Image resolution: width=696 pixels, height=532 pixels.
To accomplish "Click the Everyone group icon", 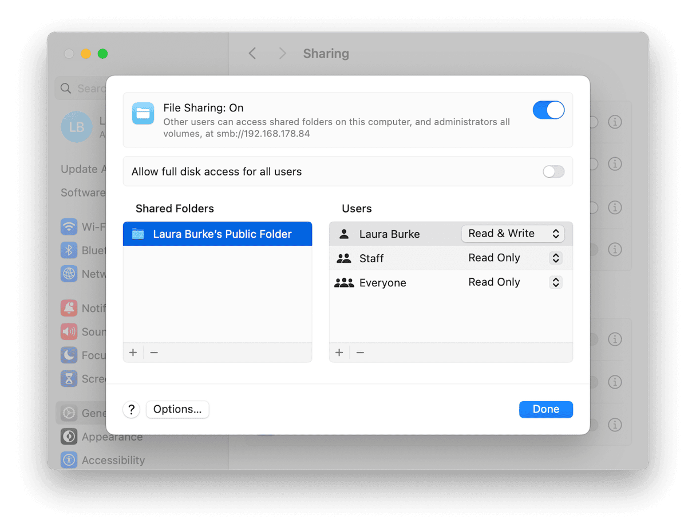I will pos(344,282).
